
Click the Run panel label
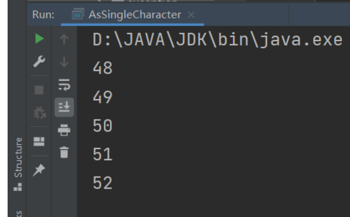[43, 15]
